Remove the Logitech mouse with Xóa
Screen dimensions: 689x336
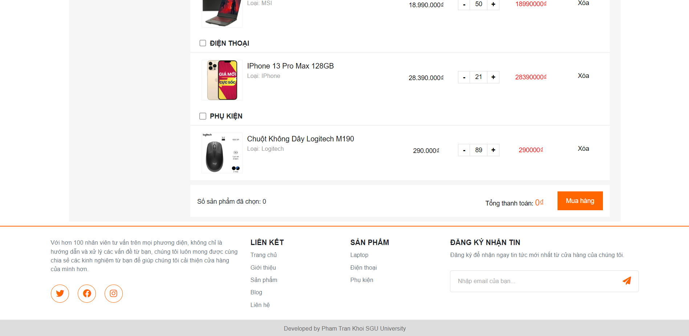point(583,148)
